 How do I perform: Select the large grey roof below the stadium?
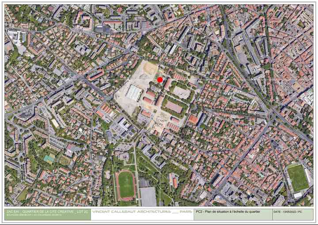(148, 196)
